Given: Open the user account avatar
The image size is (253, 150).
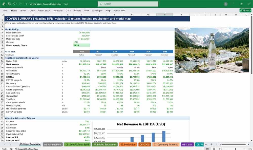Looking at the screenshot, I should click(x=226, y=4).
